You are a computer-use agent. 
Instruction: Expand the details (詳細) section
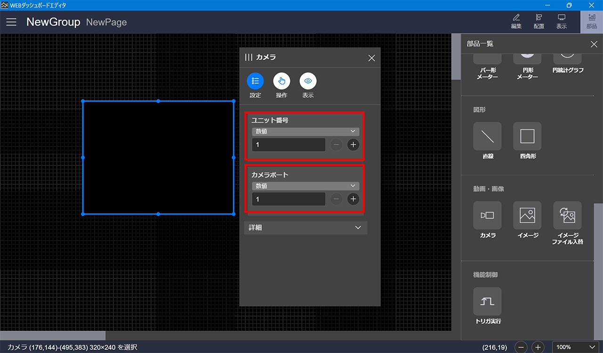pyautogui.click(x=306, y=227)
